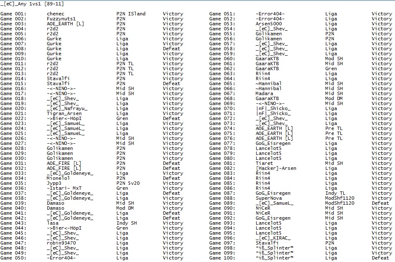Select the opponent name Fuzzynuts1
Screen dimensions: 395x262
(62, 19)
